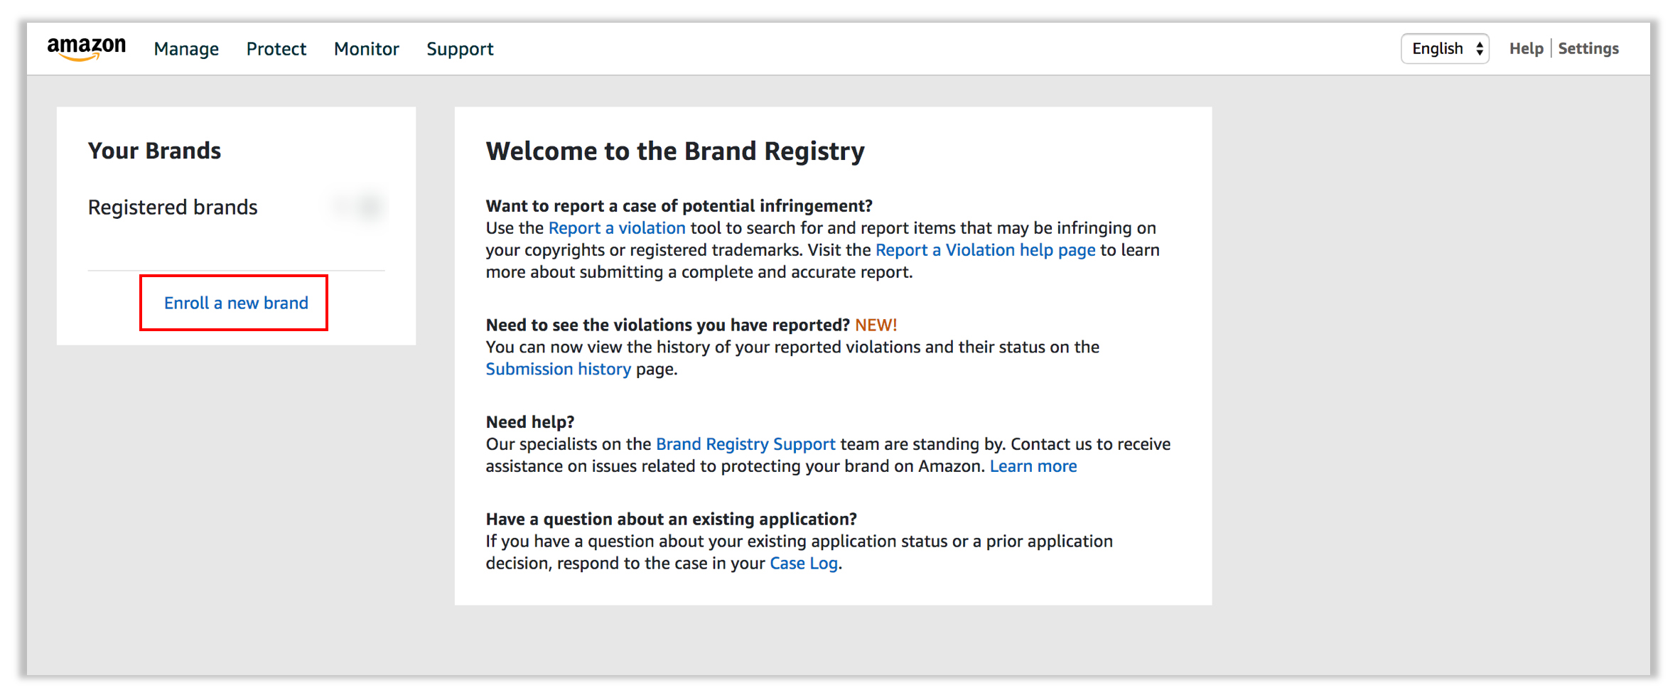This screenshot has width=1680, height=695.
Task: Open the Protect menu
Action: click(x=276, y=49)
